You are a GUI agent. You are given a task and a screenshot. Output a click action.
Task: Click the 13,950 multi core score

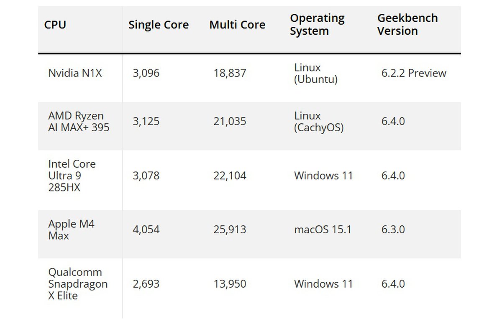pos(230,284)
